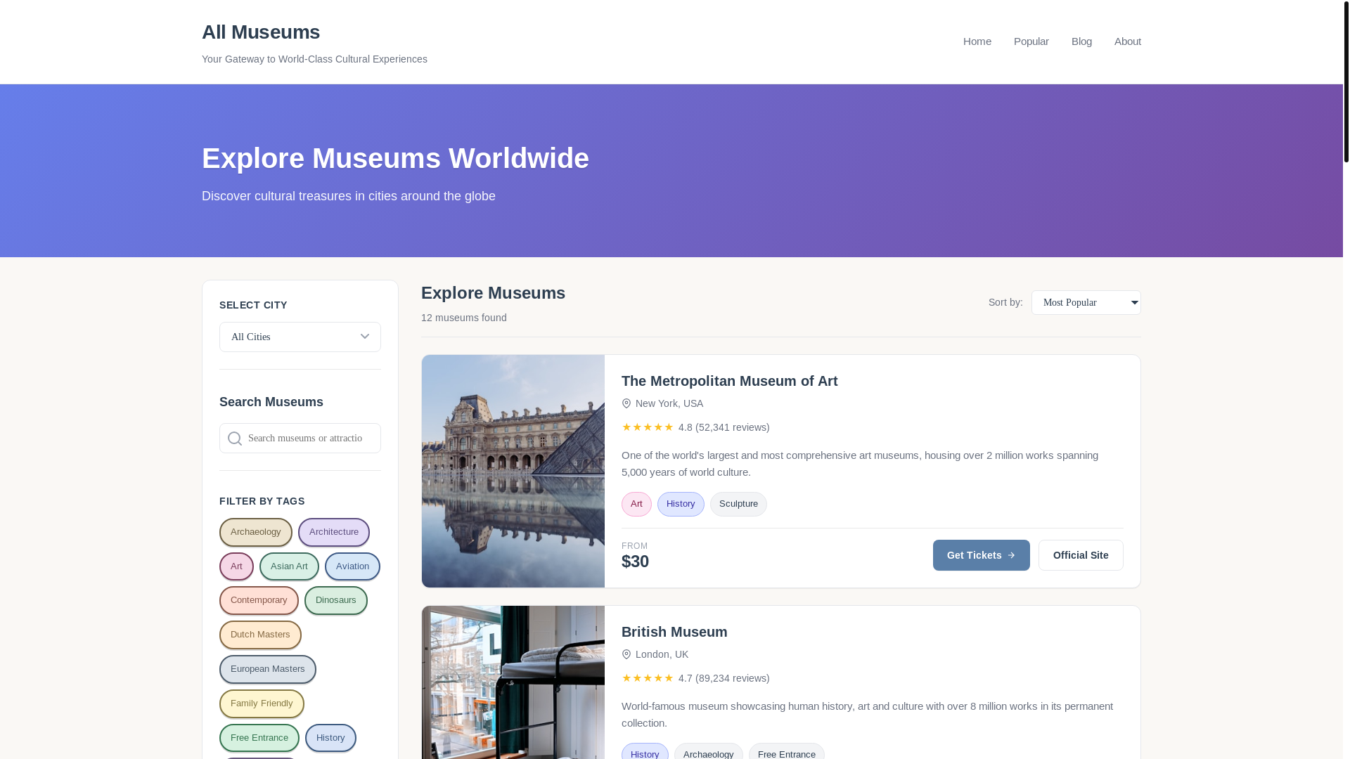Toggle the Architecture filter tag
The width and height of the screenshot is (1350, 759).
pos(334,532)
